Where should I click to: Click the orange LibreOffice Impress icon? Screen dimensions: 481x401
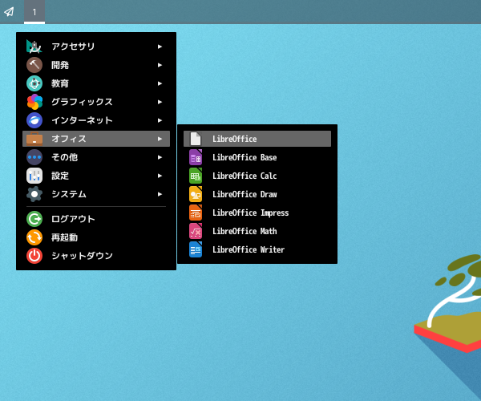[x=196, y=213]
